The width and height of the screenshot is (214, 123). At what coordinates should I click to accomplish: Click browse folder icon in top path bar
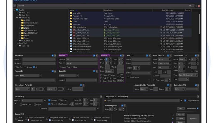[x=190, y=6]
